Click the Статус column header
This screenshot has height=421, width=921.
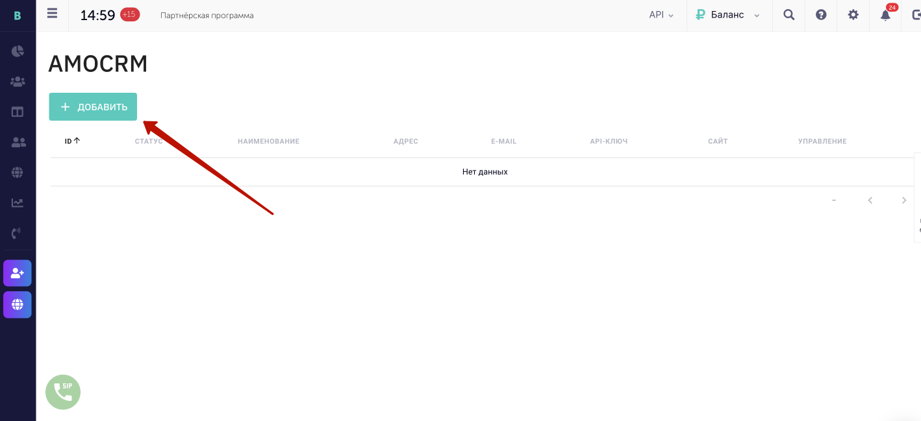[x=149, y=141]
